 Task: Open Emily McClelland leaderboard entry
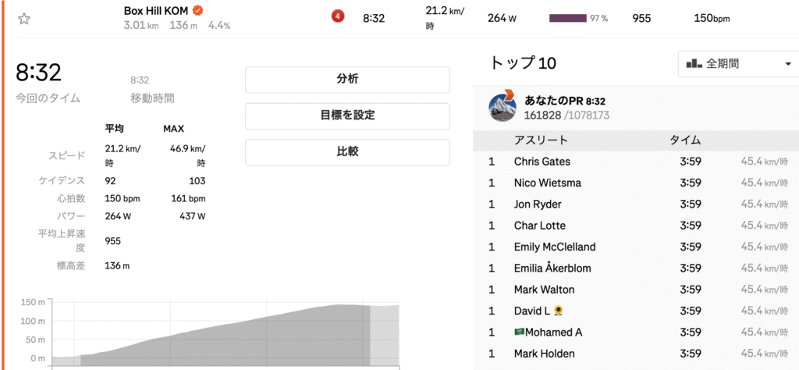click(554, 247)
